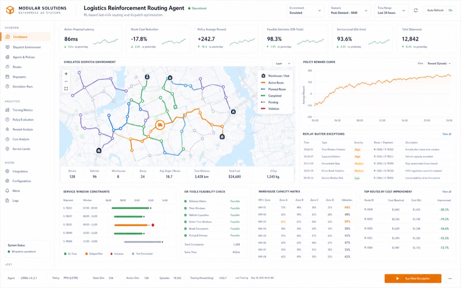Open the Scenario Peak Demand dropdown
461x288 pixels.
(x=349, y=10)
